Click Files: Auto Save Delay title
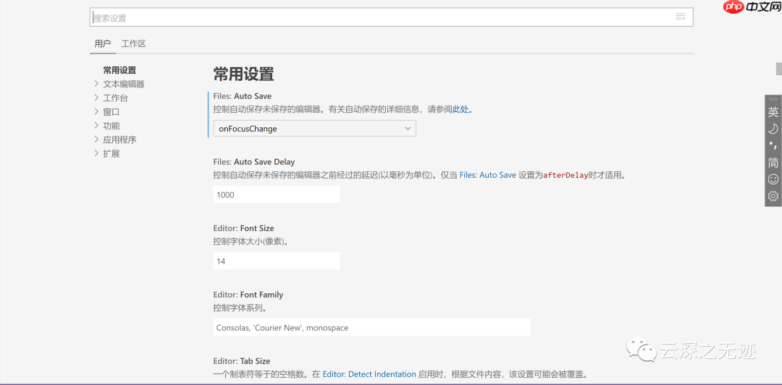The height and width of the screenshot is (385, 782). coord(254,162)
